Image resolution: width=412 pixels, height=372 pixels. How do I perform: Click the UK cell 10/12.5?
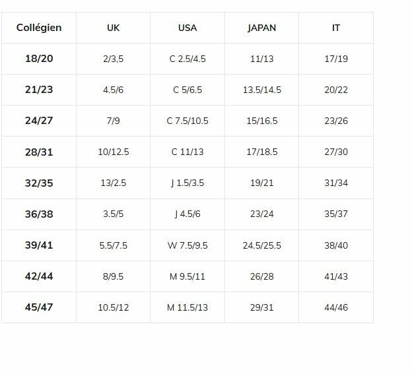[113, 152]
